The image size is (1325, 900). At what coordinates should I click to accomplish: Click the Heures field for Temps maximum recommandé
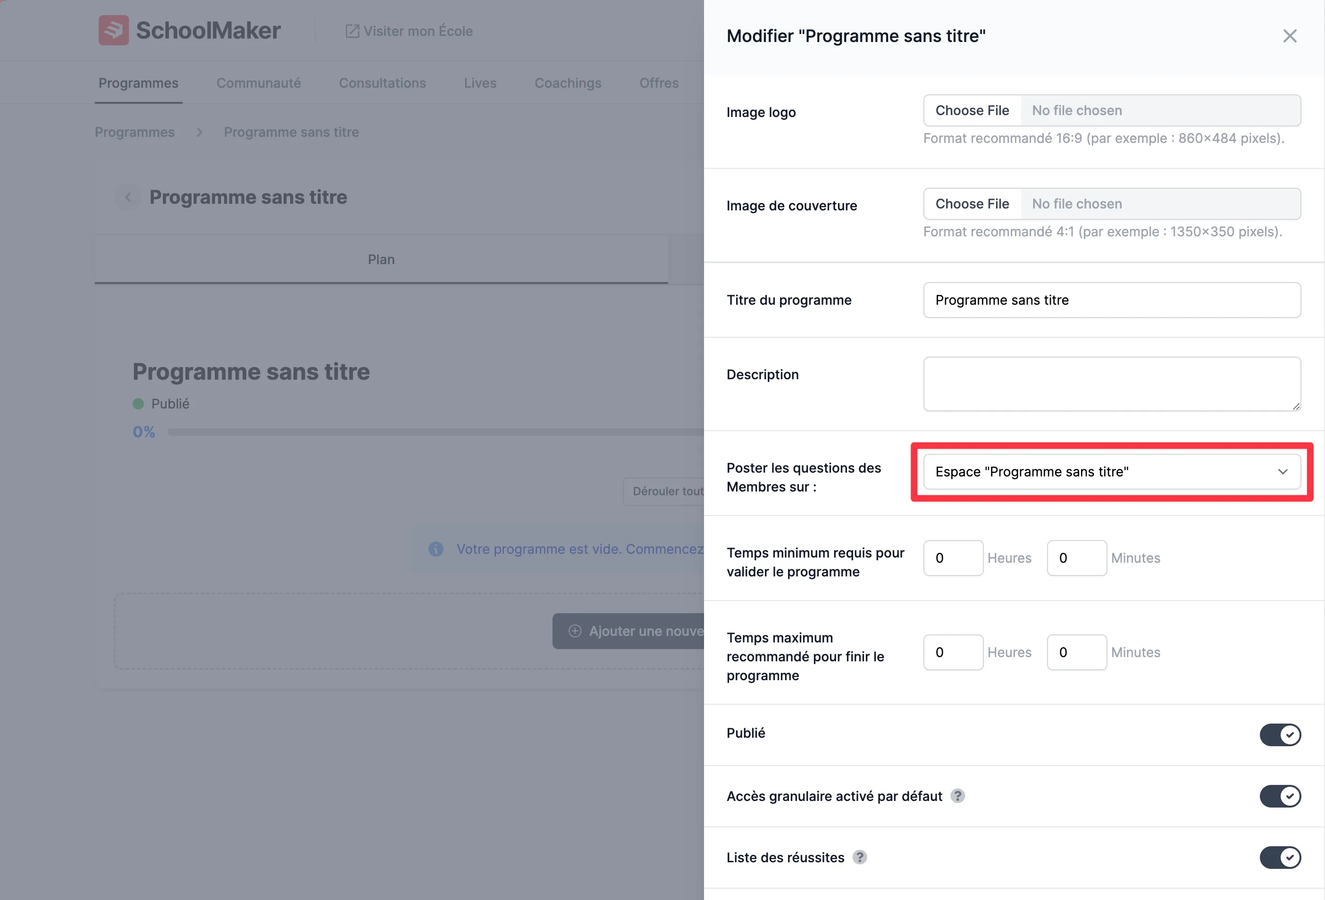[953, 653]
